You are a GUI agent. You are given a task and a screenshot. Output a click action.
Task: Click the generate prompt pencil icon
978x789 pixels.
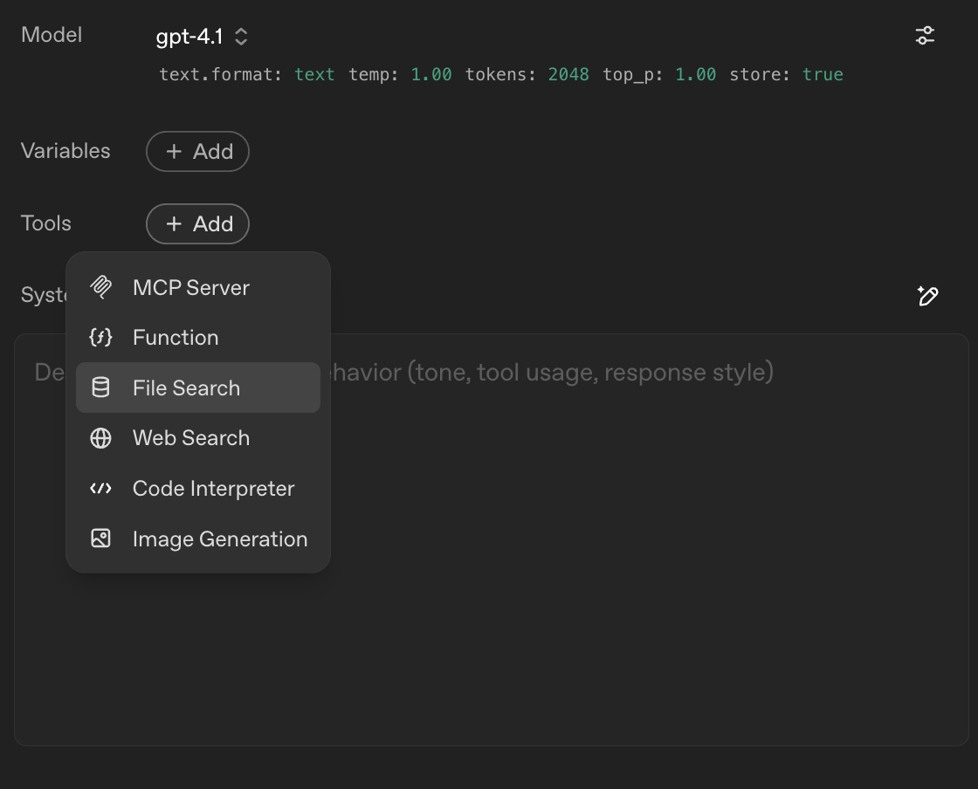pos(927,295)
